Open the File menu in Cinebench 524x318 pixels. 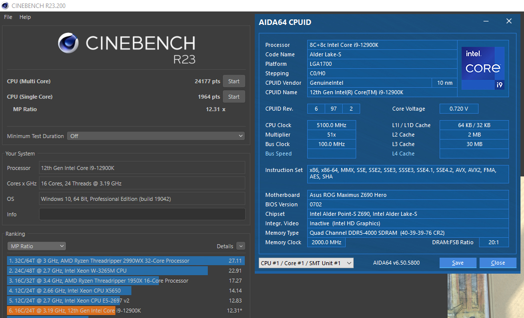[x=8, y=17]
